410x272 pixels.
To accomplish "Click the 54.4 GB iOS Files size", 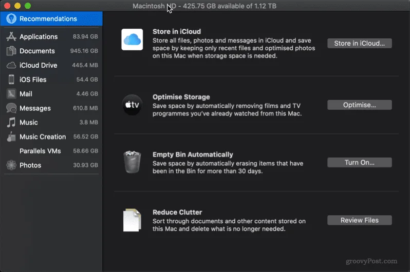I will click(x=87, y=80).
